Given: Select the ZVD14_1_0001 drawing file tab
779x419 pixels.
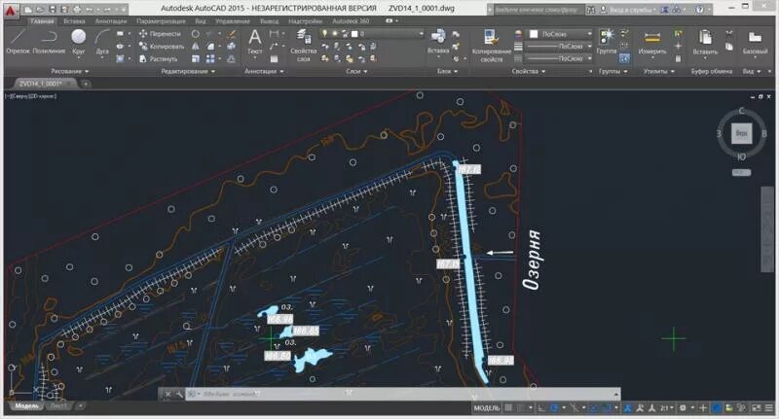Looking at the screenshot, I should (44, 84).
